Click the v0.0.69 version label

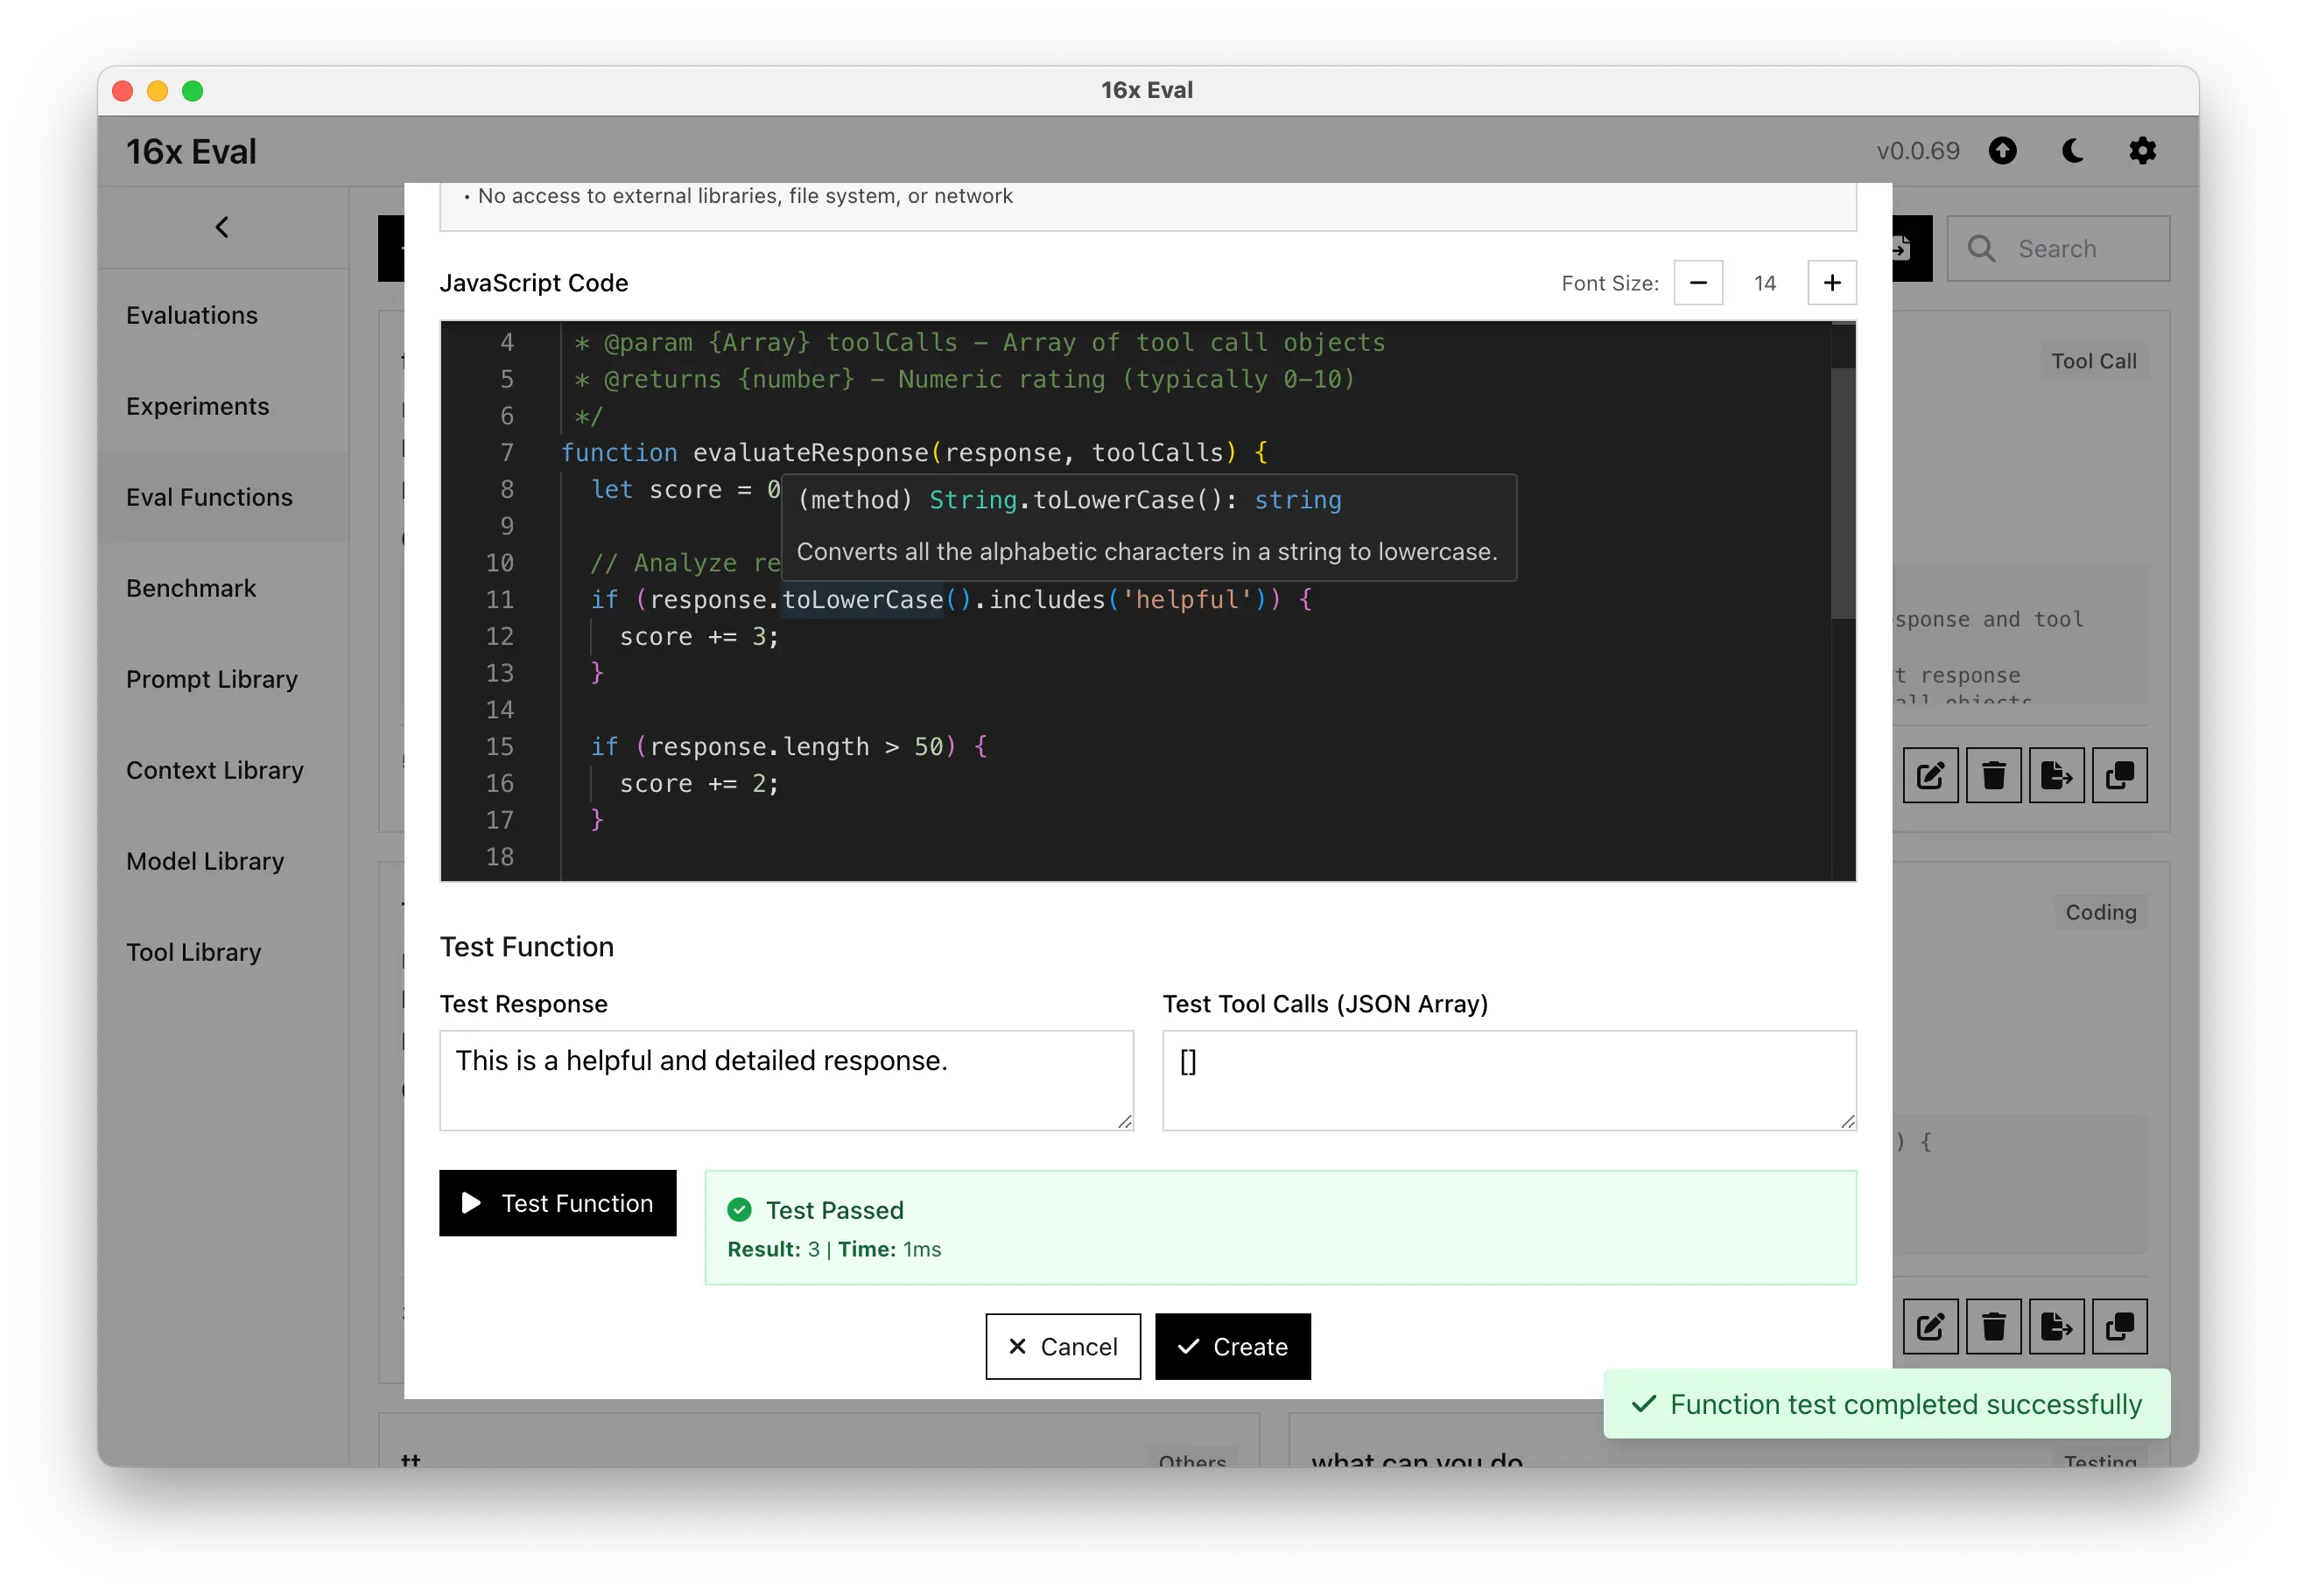[x=1917, y=151]
